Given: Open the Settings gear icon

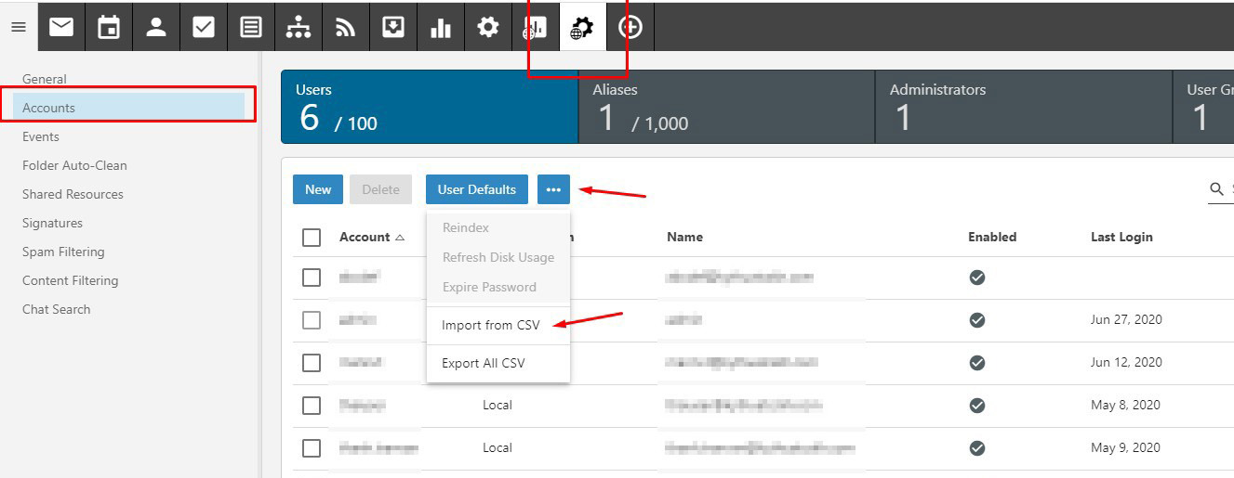Looking at the screenshot, I should pyautogui.click(x=488, y=27).
